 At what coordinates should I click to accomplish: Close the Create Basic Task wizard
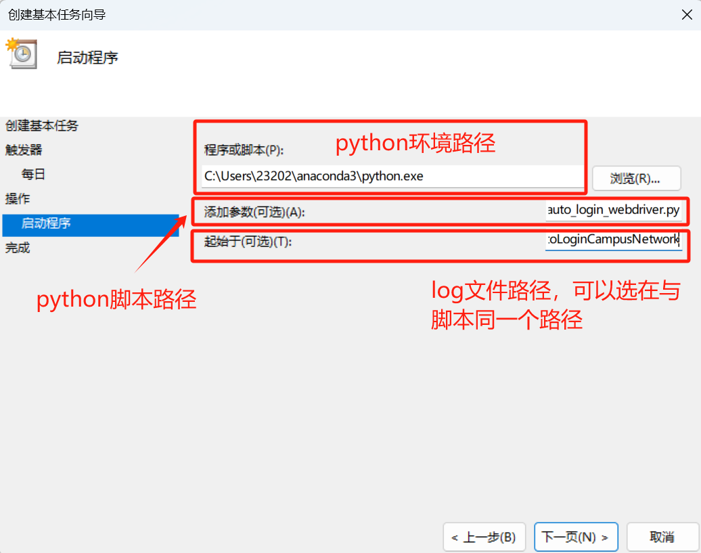coord(688,13)
